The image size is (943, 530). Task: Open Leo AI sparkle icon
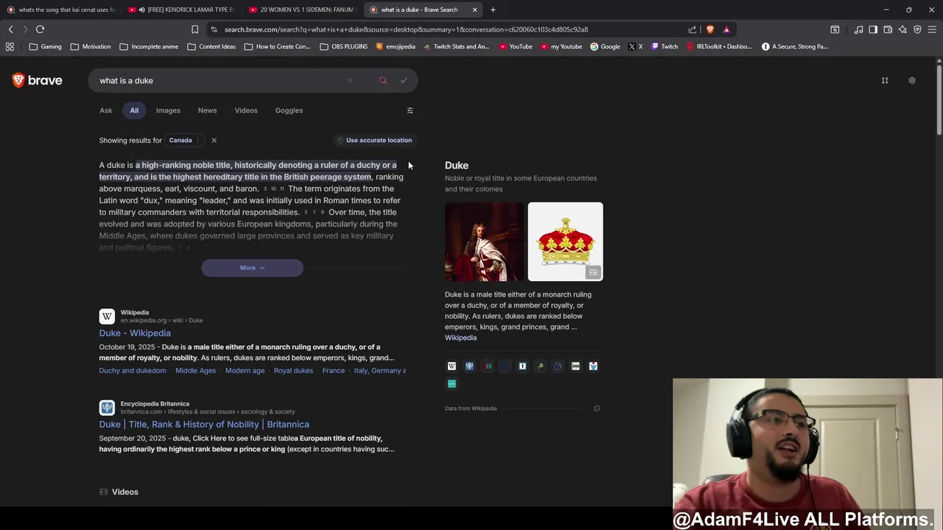[902, 29]
